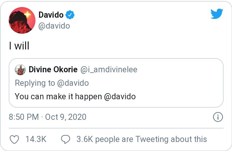Open "3.6K people are Tweeting about this"

click(141, 139)
